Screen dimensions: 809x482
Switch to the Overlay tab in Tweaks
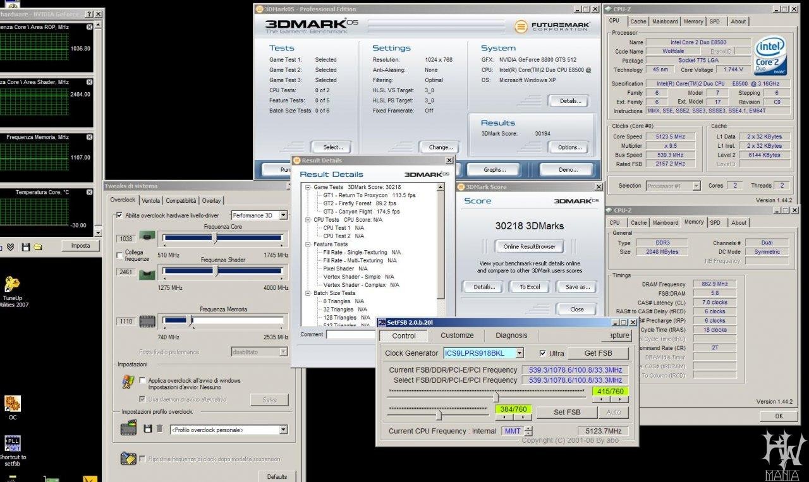point(211,200)
